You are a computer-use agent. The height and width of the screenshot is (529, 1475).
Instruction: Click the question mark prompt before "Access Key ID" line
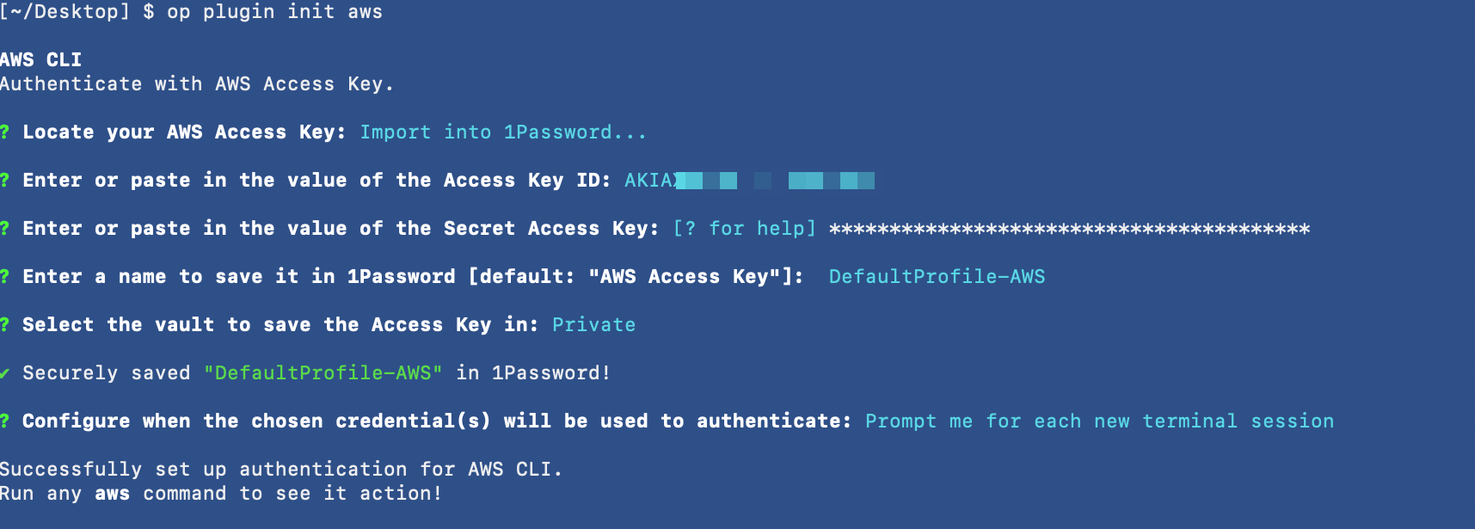(x=4, y=181)
